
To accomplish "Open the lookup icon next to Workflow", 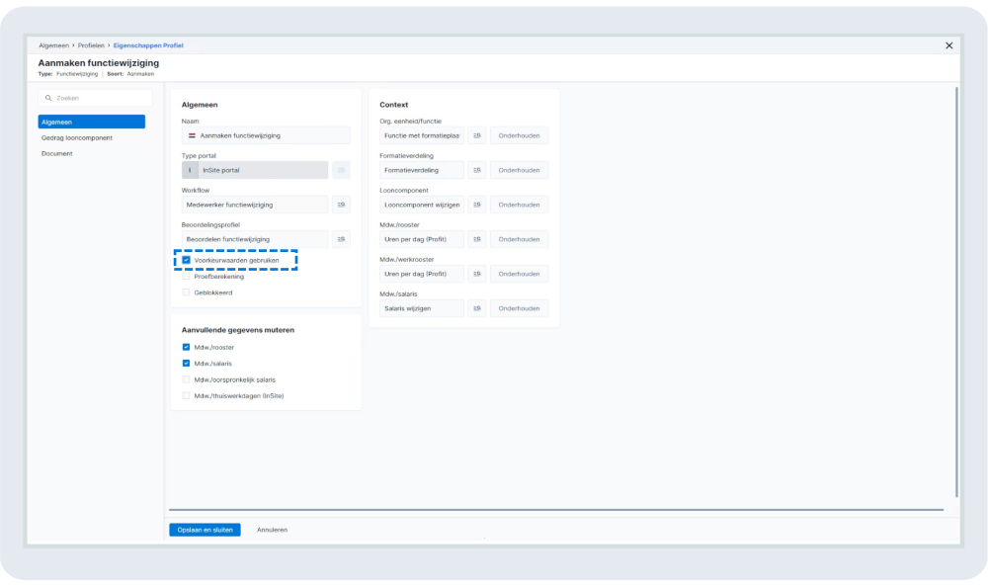I will (x=341, y=205).
